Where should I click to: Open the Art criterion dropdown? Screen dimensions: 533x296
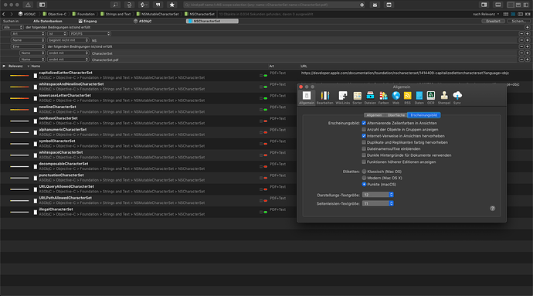pyautogui.click(x=29, y=34)
